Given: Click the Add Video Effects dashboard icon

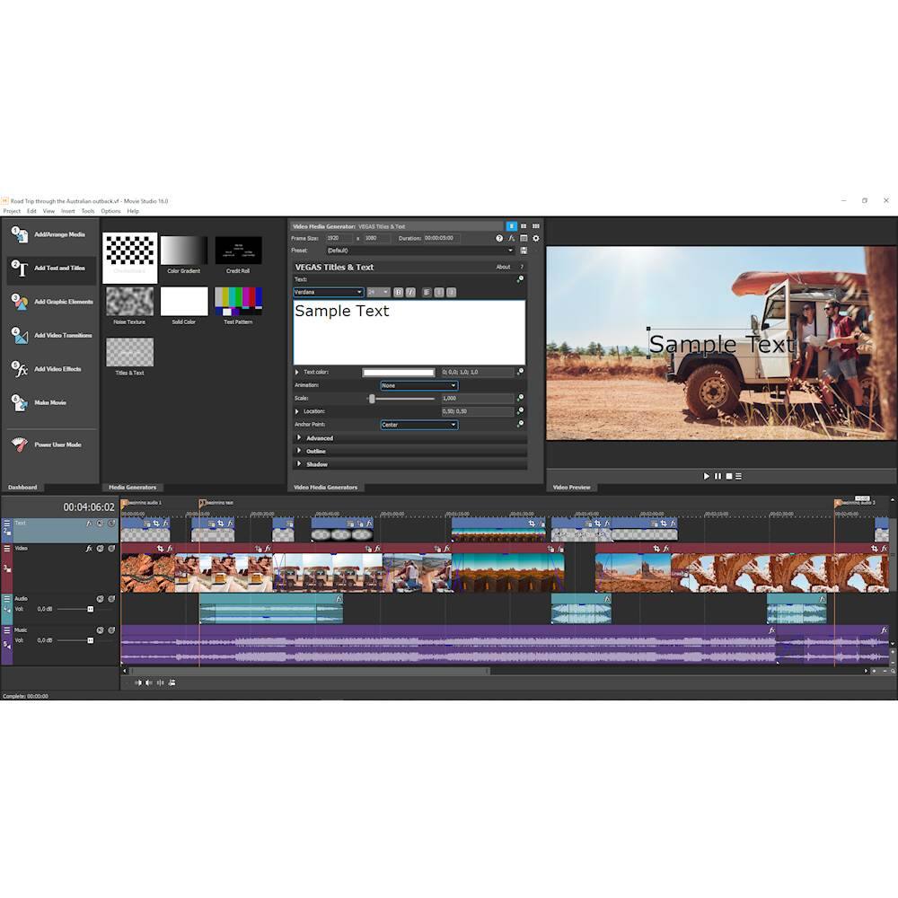Looking at the screenshot, I should pyautogui.click(x=20, y=369).
